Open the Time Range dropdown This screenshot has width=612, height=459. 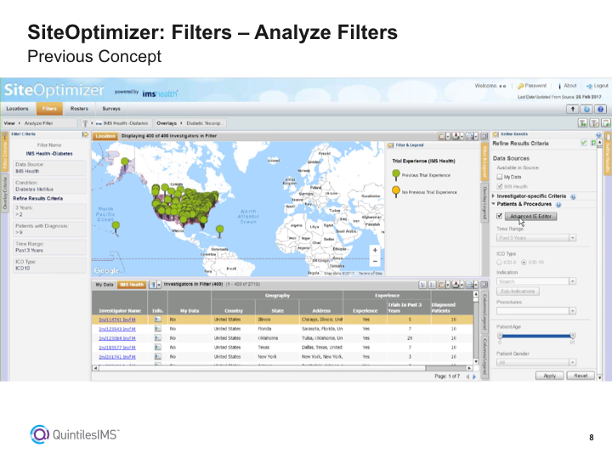click(x=572, y=238)
